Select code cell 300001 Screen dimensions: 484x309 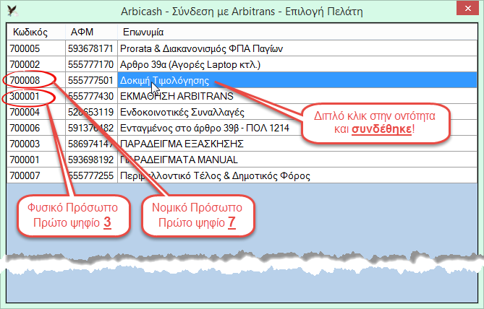(x=36, y=96)
